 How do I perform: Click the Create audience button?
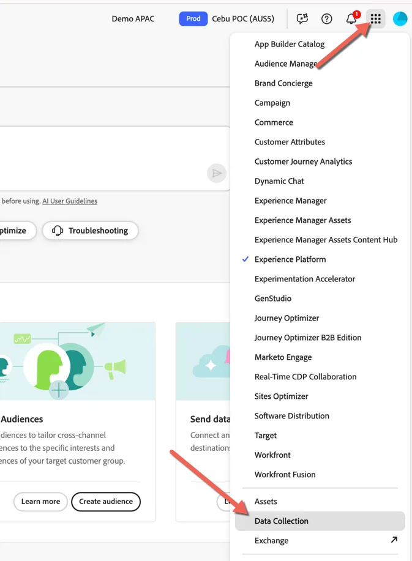coord(106,502)
